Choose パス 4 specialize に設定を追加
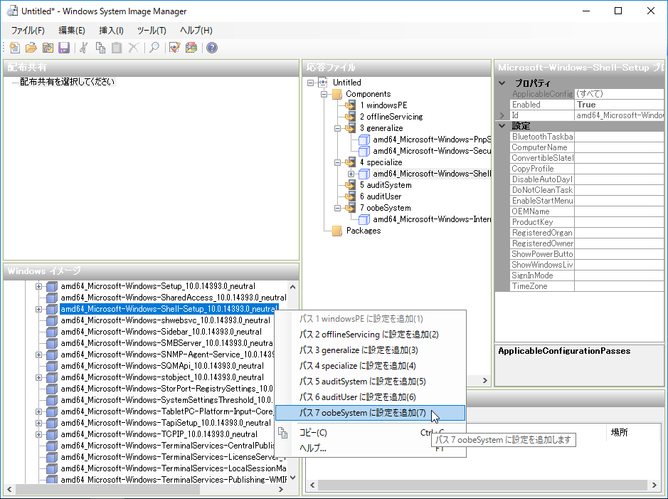Screen dimensions: 668x499 coord(370,366)
